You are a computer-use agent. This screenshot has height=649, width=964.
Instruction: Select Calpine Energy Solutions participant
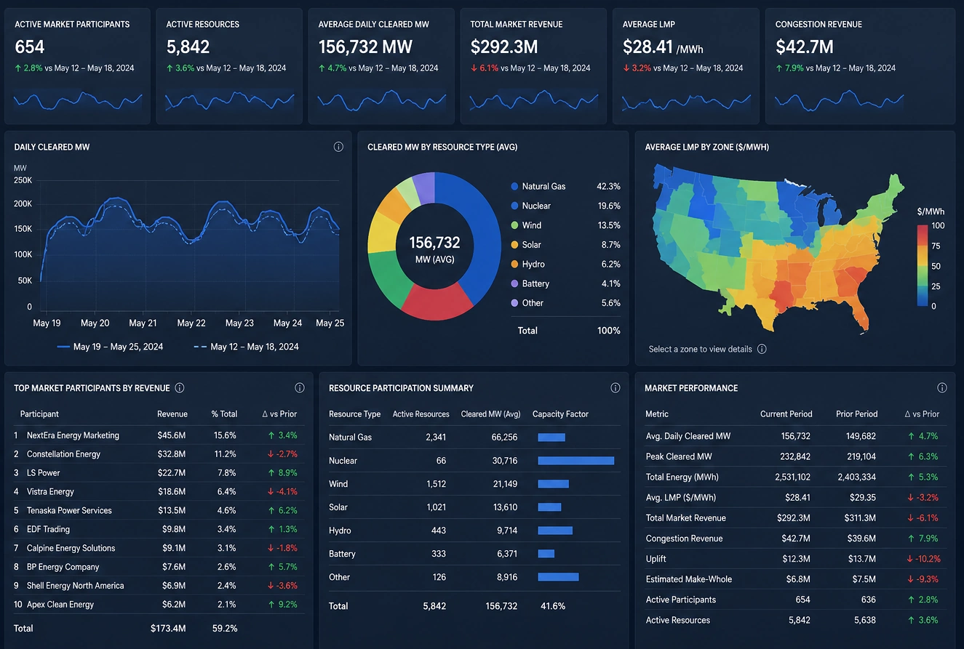click(71, 548)
